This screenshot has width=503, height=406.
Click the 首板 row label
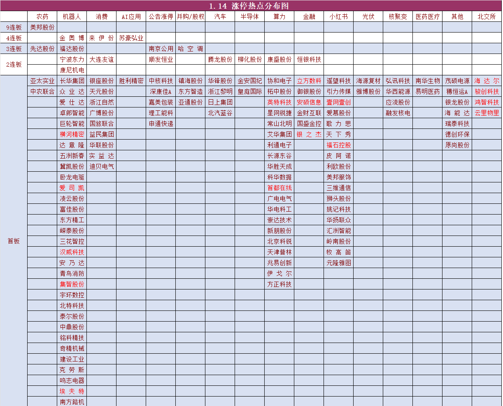[14, 241]
